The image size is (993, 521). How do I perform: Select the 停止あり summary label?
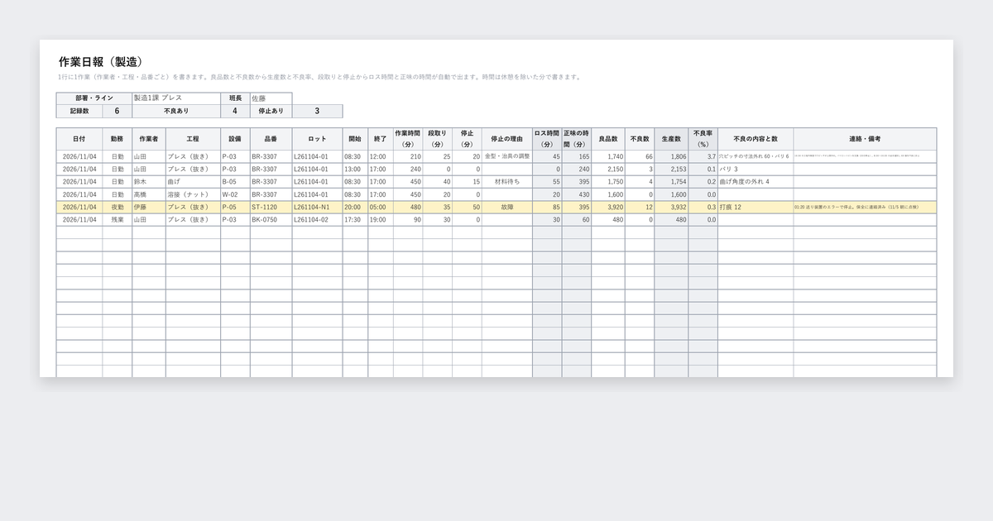271,111
